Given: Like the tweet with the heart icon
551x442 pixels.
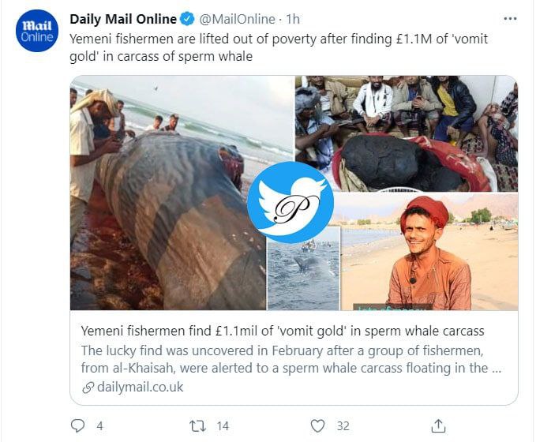Looking at the screenshot, I should [x=317, y=425].
